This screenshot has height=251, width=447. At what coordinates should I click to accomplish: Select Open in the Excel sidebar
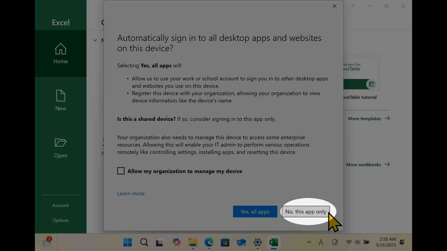(60, 148)
